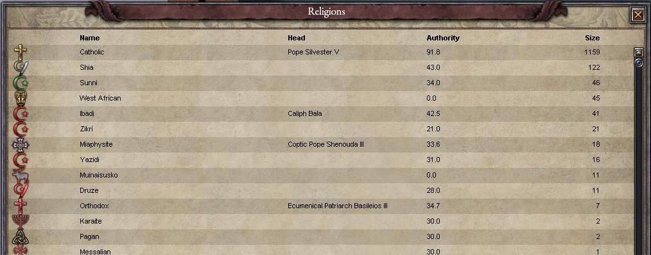
Task: Click the Head column header
Action: 297,38
